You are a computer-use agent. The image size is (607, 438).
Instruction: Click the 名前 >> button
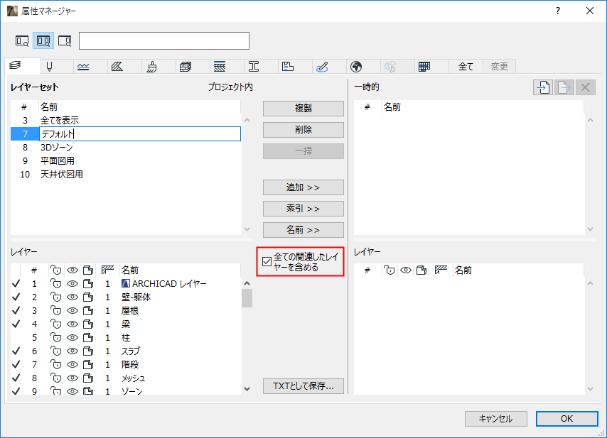pyautogui.click(x=303, y=230)
